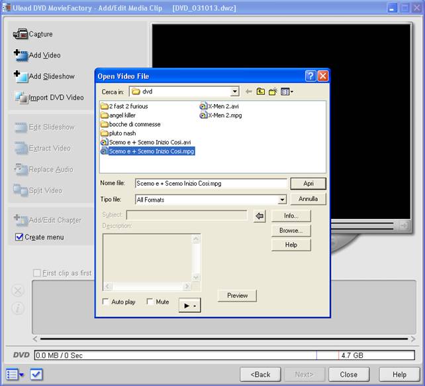Close the Open Video File dialog
The width and height of the screenshot is (425, 386).
(323, 76)
